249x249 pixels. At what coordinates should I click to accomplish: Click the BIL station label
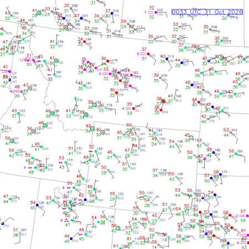137,111
